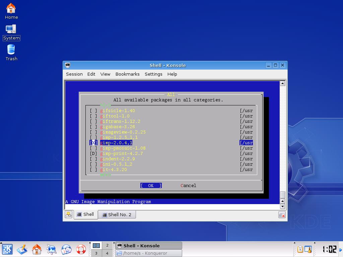Open the globe web browser panel icon

click(x=51, y=249)
